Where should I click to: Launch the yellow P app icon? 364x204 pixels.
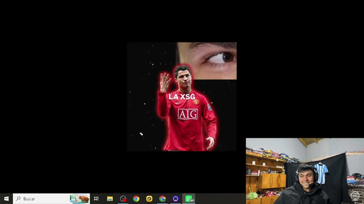tap(149, 199)
